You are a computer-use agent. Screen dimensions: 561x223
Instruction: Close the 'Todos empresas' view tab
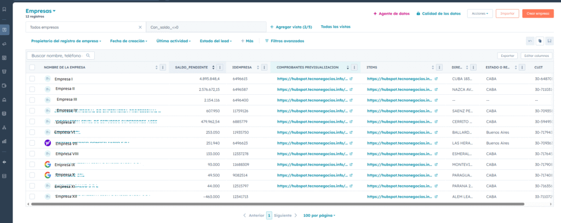click(140, 27)
